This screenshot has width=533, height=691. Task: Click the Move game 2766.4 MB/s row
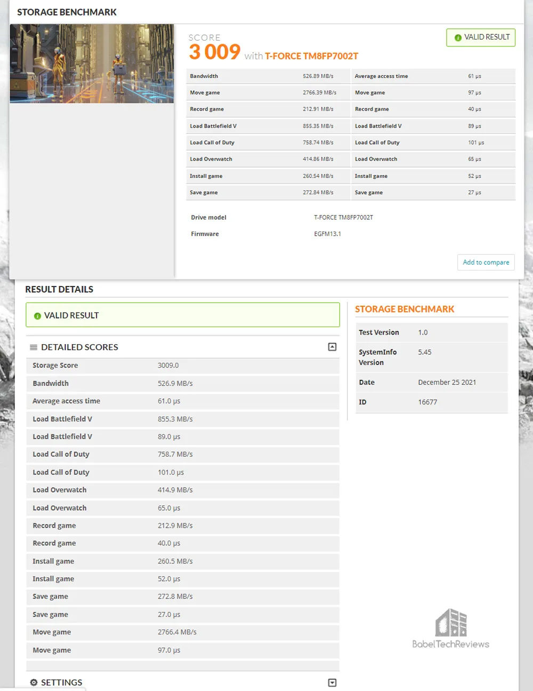[183, 633]
